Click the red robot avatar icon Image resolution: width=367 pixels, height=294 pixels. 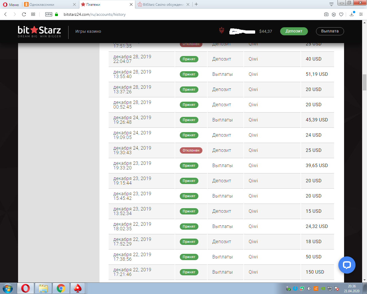[221, 30]
